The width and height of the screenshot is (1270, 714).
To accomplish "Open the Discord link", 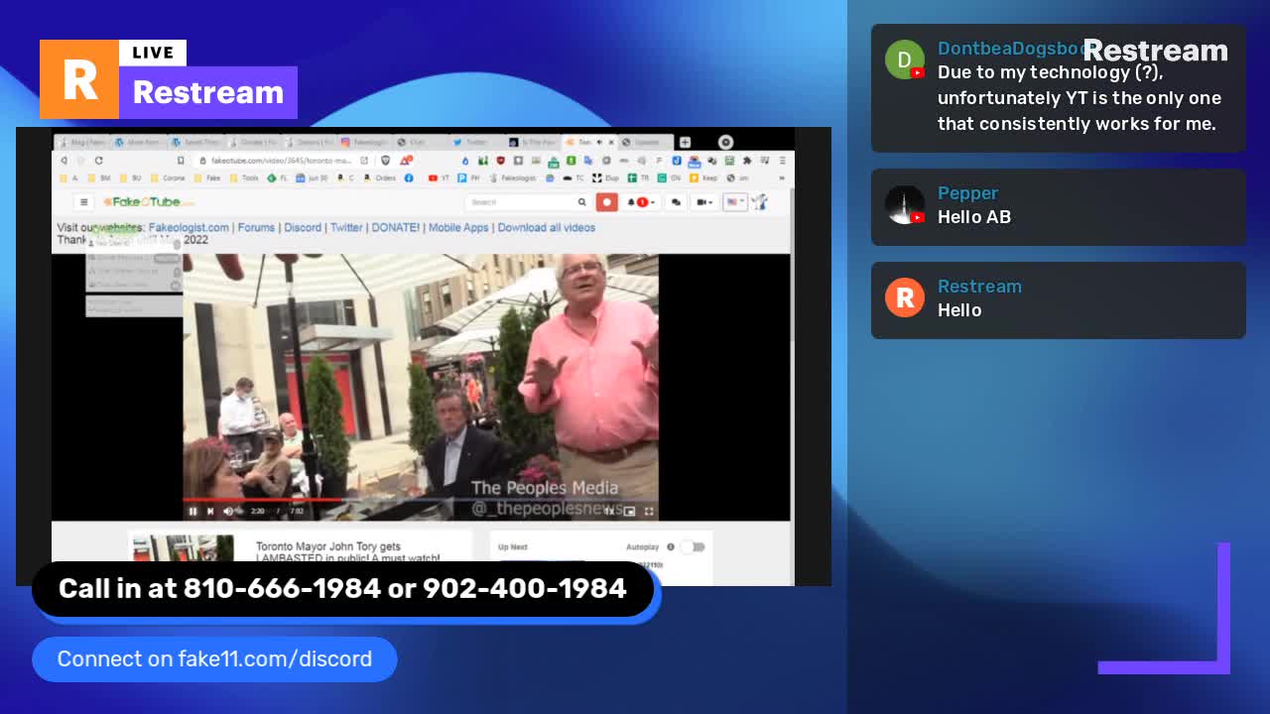I will [303, 227].
